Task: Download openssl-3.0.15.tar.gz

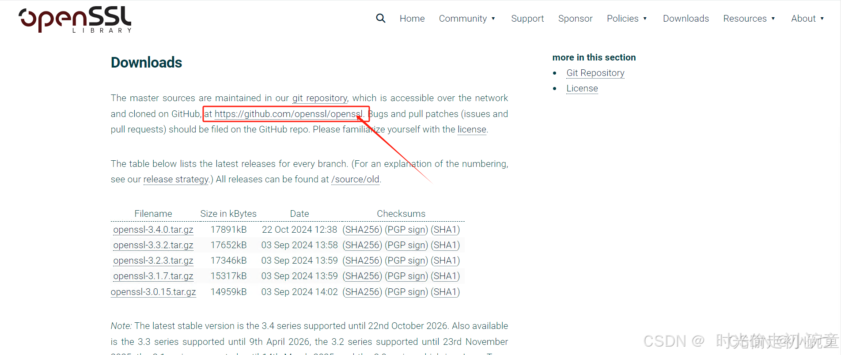Action: pos(153,292)
